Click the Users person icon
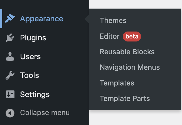This screenshot has width=182, height=125. (x=10, y=57)
